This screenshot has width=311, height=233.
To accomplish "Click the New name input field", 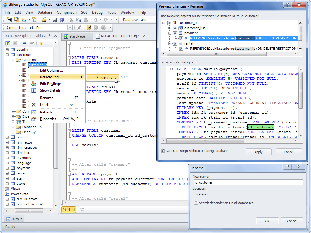I will tap(248, 182).
